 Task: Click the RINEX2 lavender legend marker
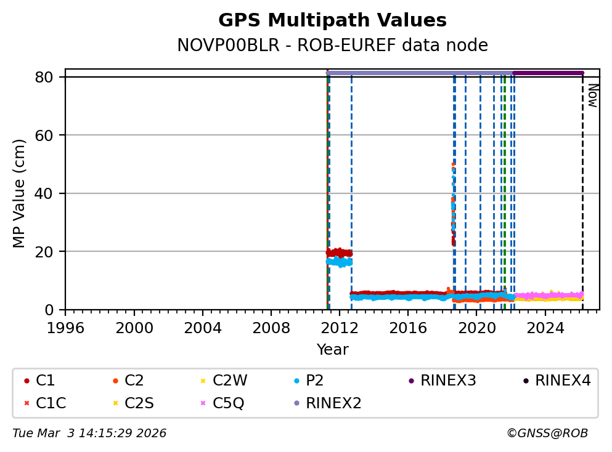[296, 403]
